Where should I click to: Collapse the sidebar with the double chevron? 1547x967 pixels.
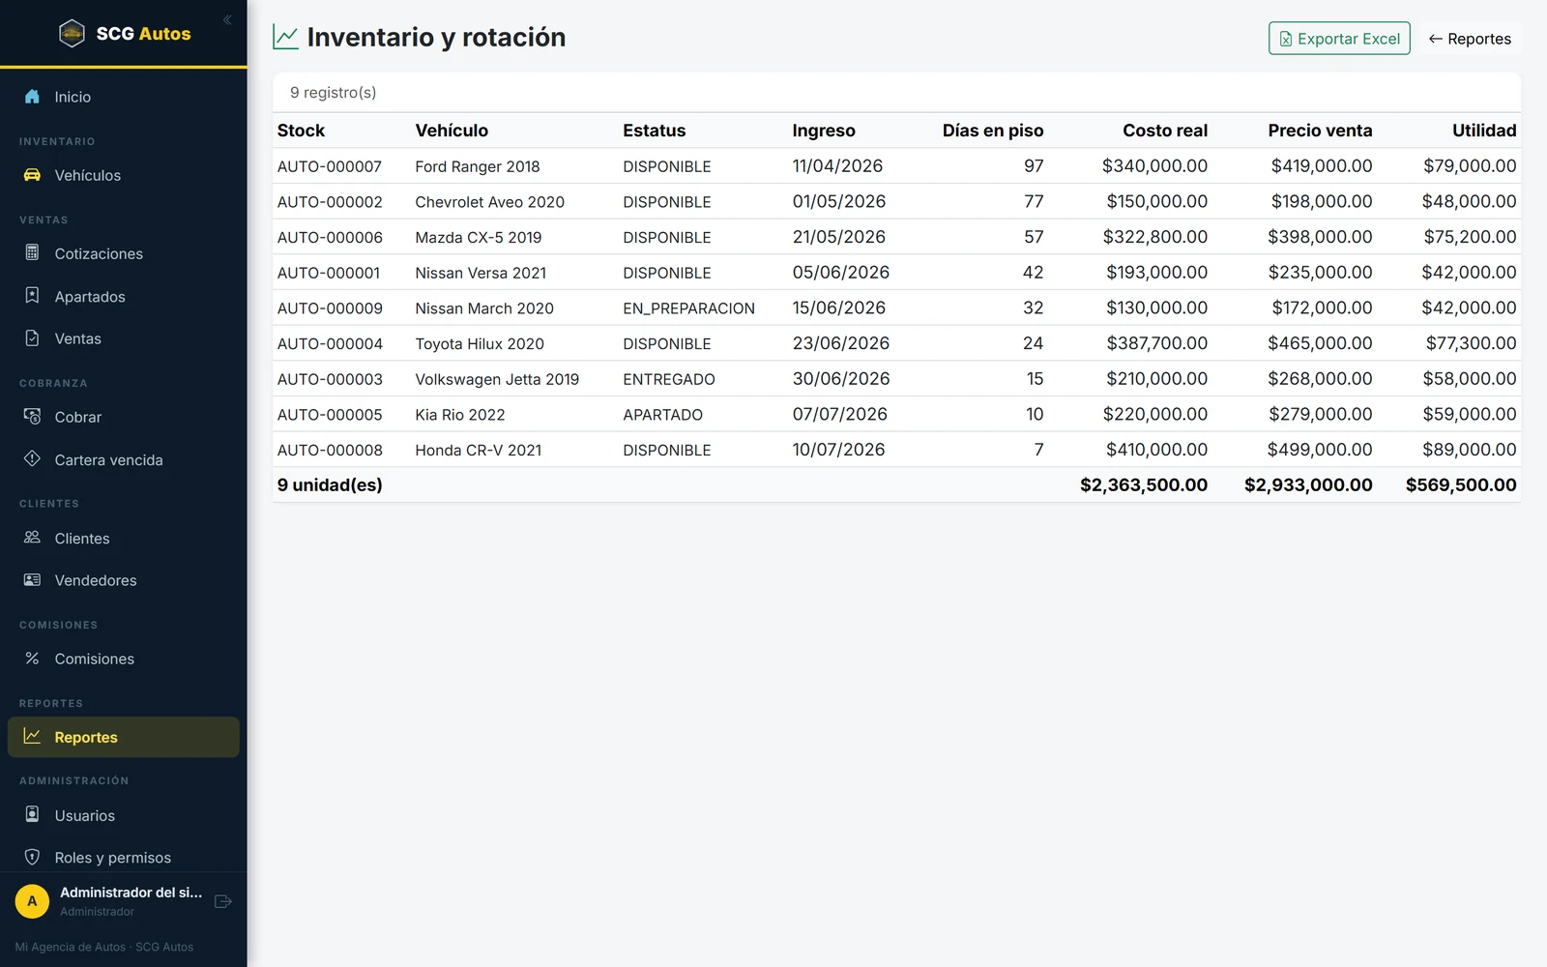(227, 20)
